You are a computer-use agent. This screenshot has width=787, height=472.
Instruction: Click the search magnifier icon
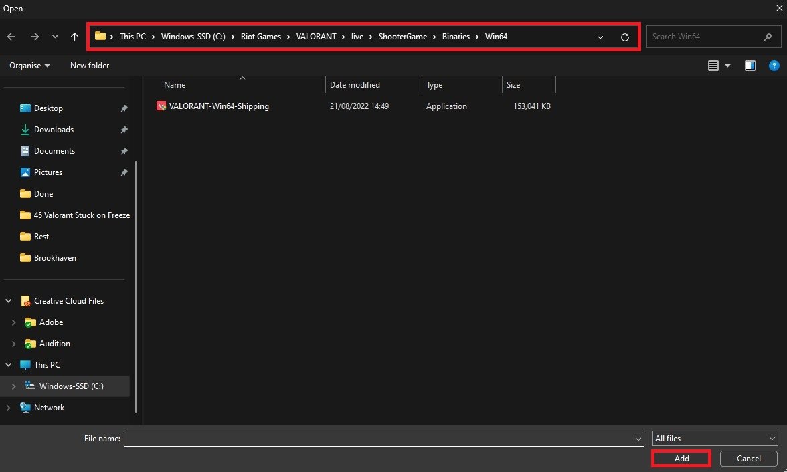(x=768, y=37)
